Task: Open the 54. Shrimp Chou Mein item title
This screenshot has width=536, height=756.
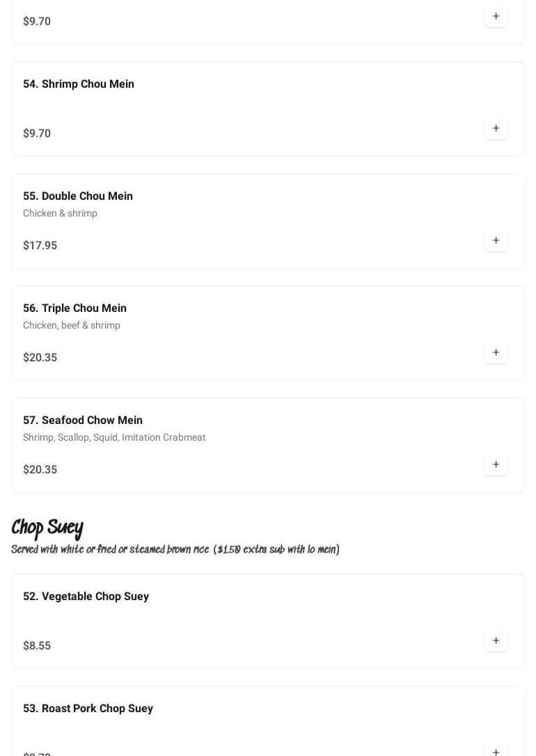Action: click(79, 84)
